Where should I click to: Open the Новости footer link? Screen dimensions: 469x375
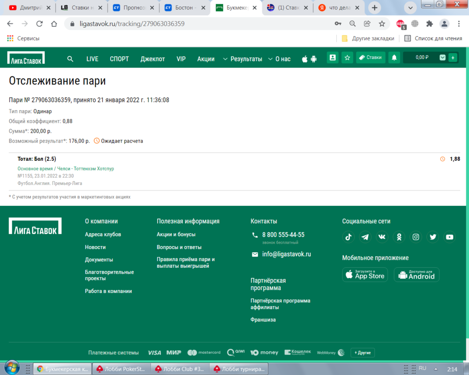[95, 247]
